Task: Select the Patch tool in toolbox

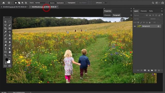Action: [x=10, y=32]
